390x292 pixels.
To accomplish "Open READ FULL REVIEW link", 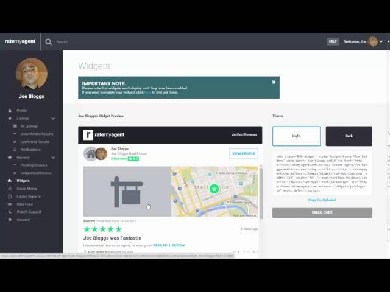I will click(169, 245).
